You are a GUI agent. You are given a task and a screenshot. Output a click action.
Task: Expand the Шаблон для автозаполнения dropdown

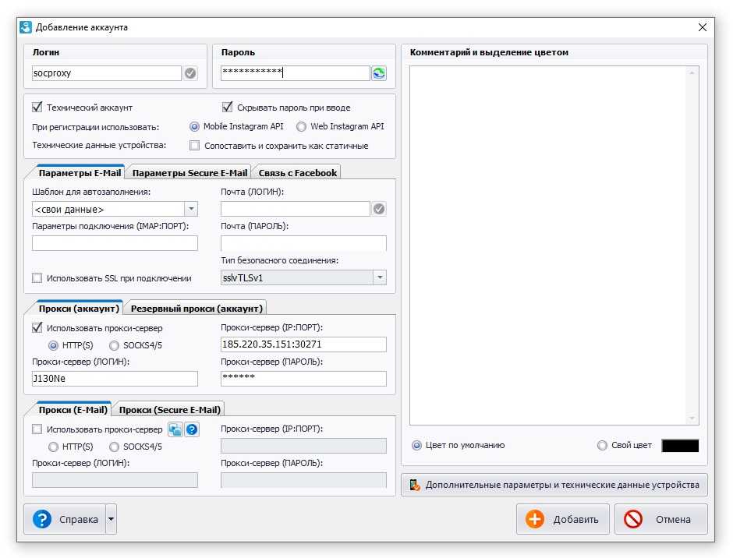[x=191, y=209]
